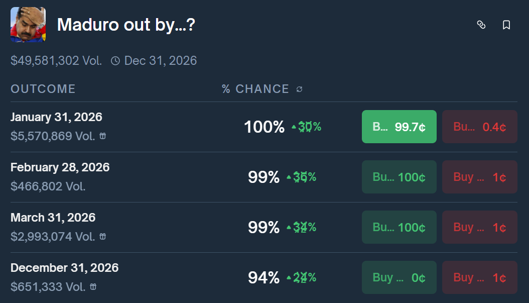Buy Yes at 99.7¢ for January 31
Viewport: 529px width, 303px height.
point(399,127)
